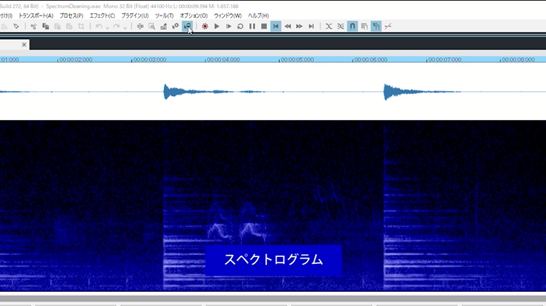This screenshot has height=306, width=546.
Task: Click the Cut scissors icon in toolbar
Action: coord(33,26)
